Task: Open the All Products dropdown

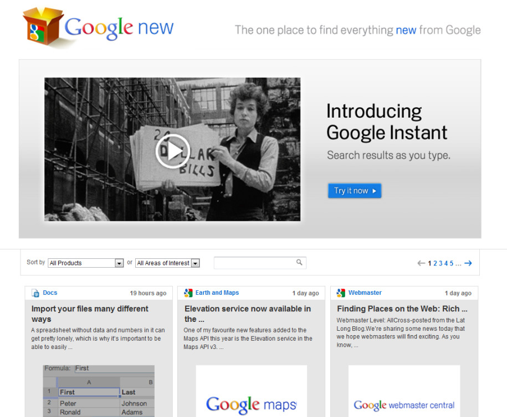Action: [x=86, y=263]
